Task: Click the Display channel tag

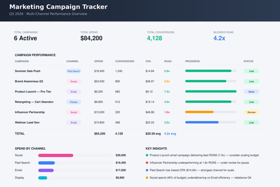Action: [74, 102]
